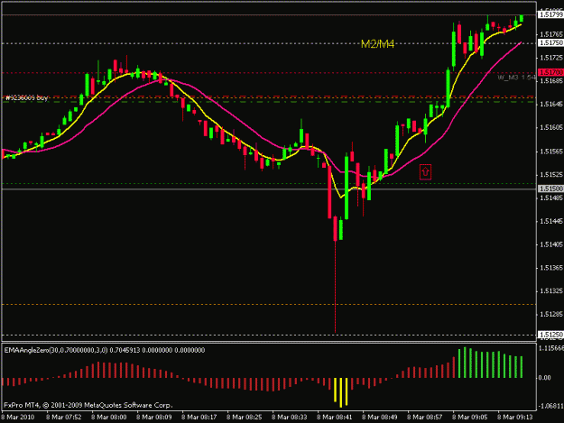Click the 8 Mar 08:17 time label
The height and width of the screenshot is (423, 564).
click(x=199, y=418)
